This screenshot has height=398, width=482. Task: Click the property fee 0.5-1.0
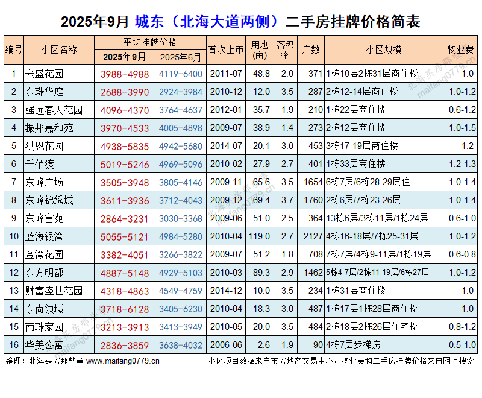pyautogui.click(x=462, y=345)
